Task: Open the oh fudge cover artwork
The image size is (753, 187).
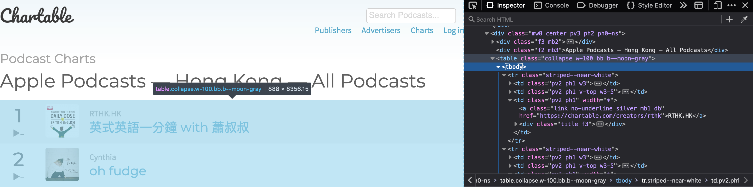Action: [x=62, y=164]
